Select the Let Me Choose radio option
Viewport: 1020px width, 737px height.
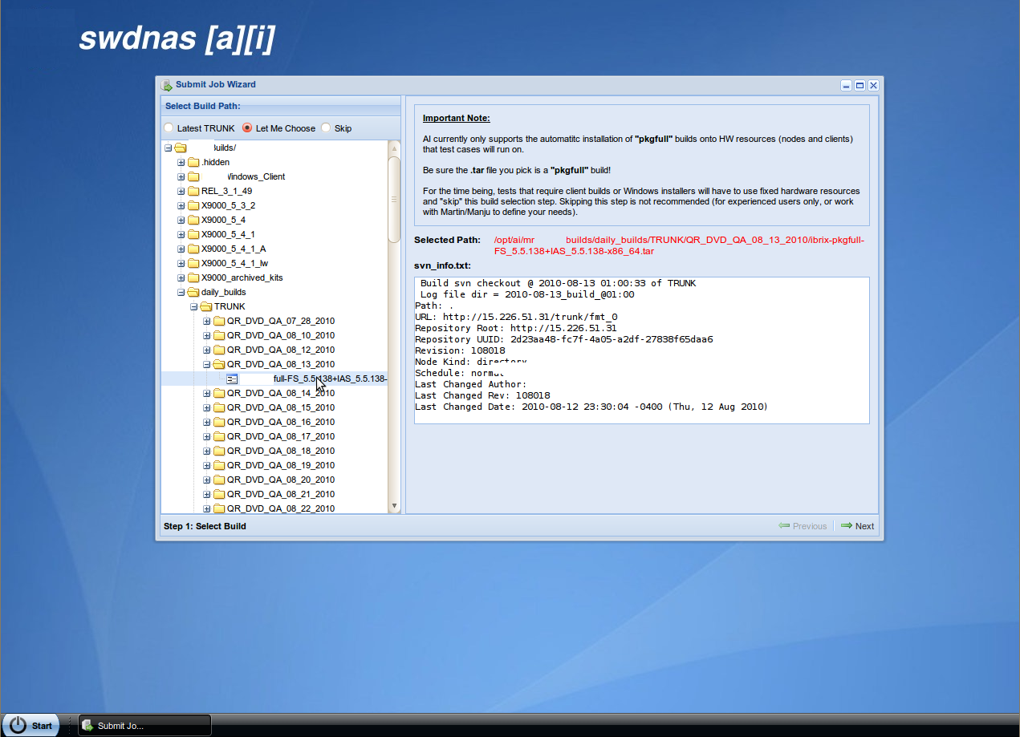247,128
